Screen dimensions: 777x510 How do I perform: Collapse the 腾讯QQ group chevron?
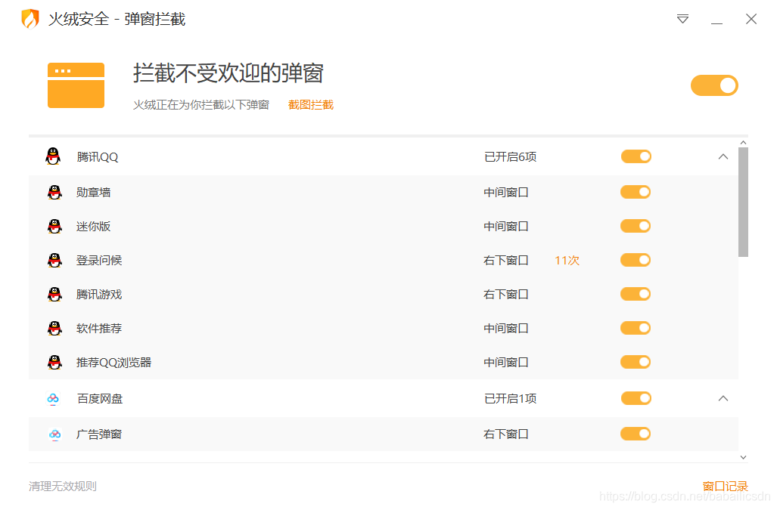point(723,157)
